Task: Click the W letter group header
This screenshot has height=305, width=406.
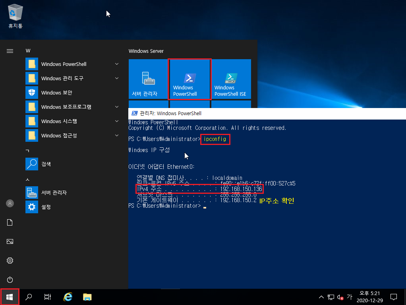Action: pyautogui.click(x=28, y=51)
